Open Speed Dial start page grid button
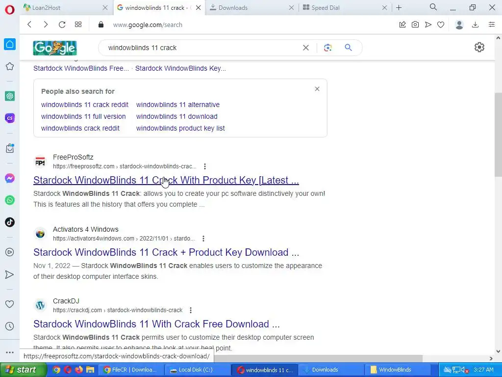 pos(78,25)
